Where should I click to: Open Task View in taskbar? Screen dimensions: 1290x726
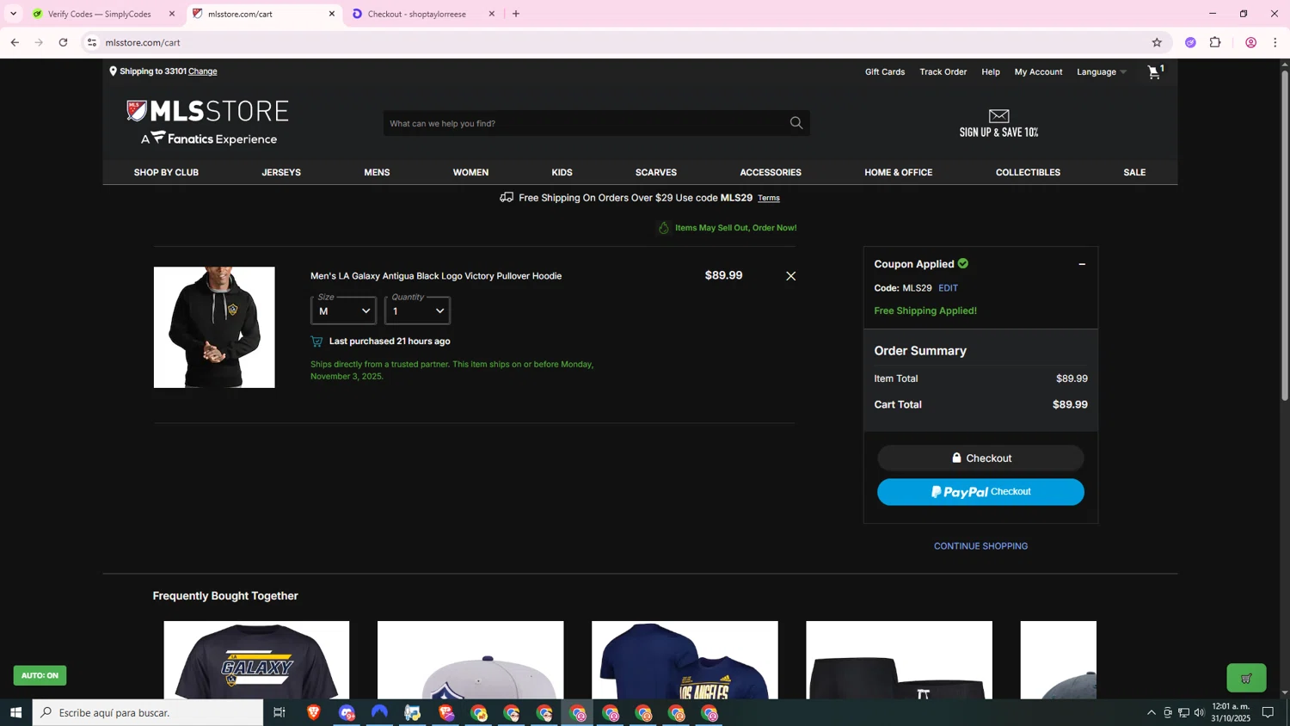tap(279, 712)
